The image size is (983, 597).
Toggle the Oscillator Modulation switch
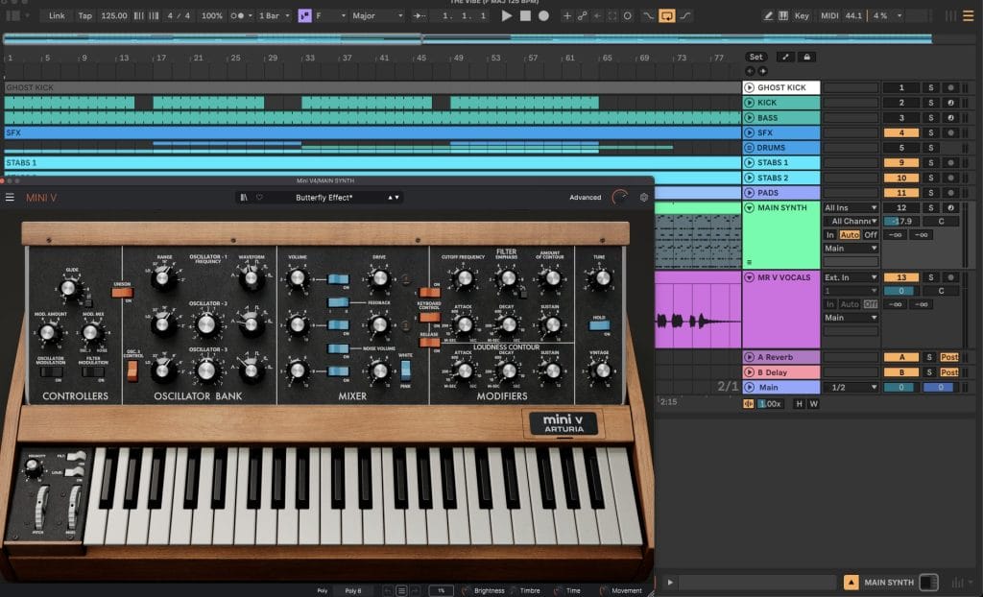pyautogui.click(x=51, y=371)
